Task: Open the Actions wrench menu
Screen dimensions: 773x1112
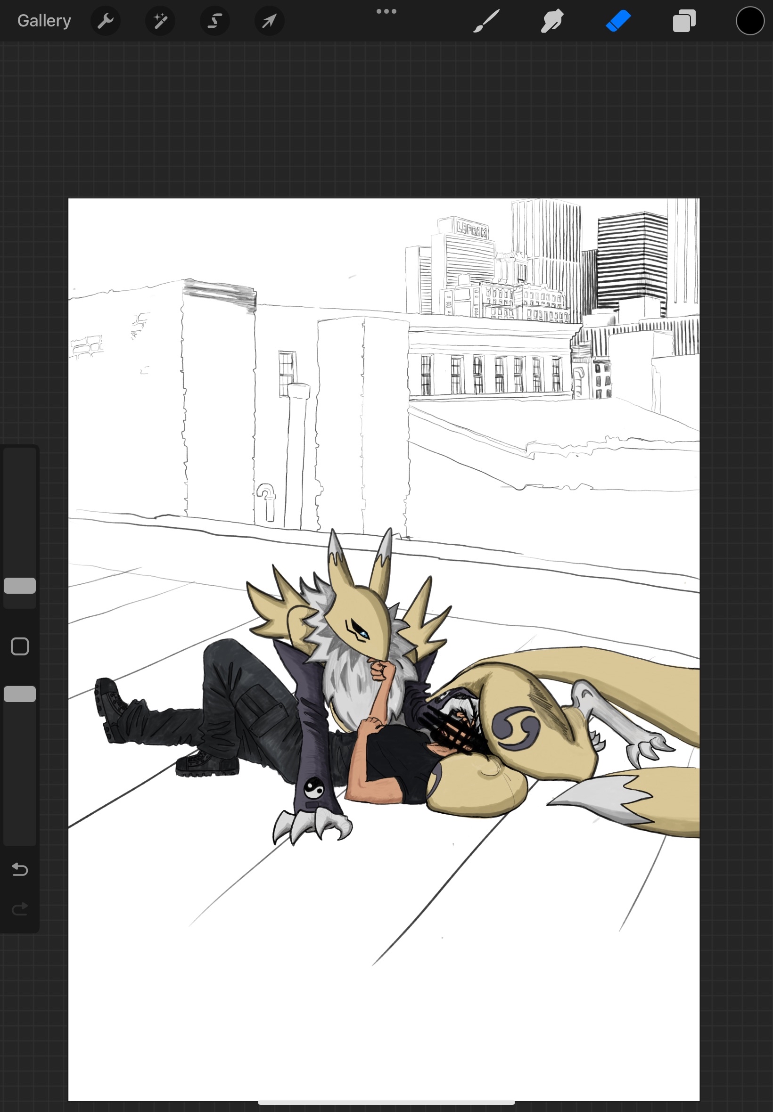Action: 106,21
